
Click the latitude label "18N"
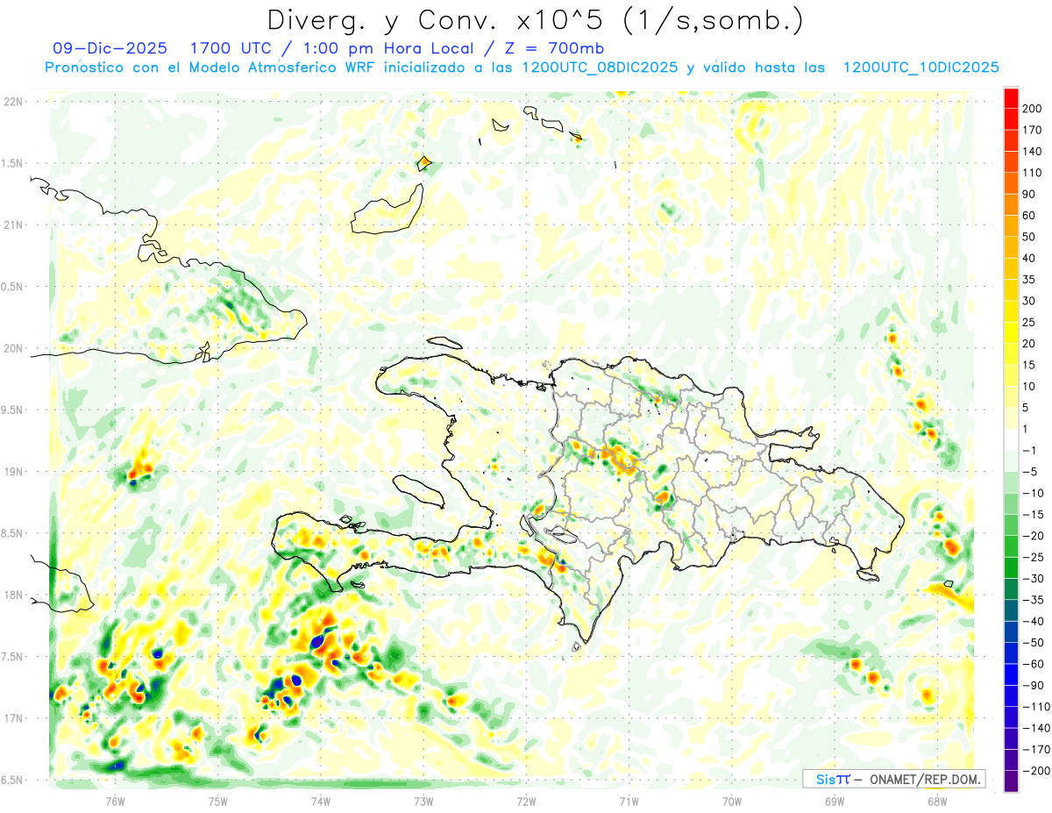coord(14,595)
